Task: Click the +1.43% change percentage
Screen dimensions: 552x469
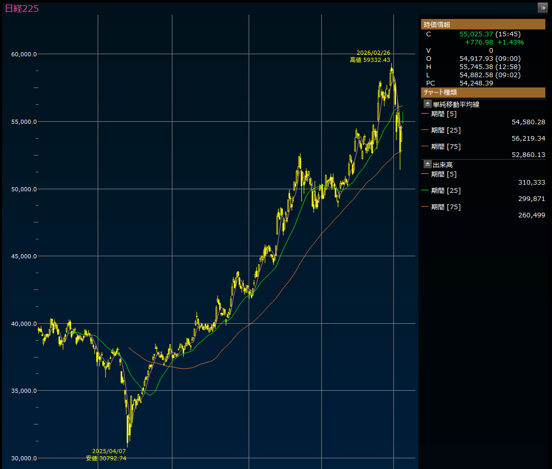Action: 511,42
